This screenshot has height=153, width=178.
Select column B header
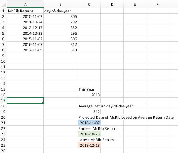click(x=60, y=4)
